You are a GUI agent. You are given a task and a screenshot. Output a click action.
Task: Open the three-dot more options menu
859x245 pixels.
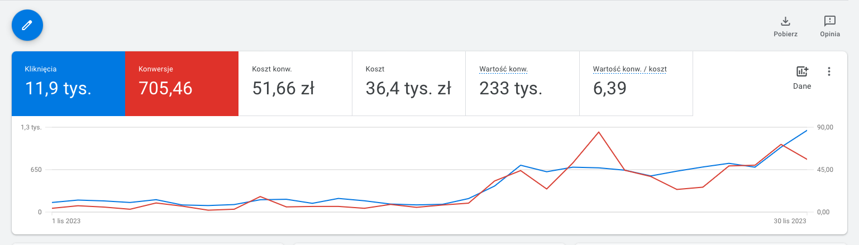point(829,71)
